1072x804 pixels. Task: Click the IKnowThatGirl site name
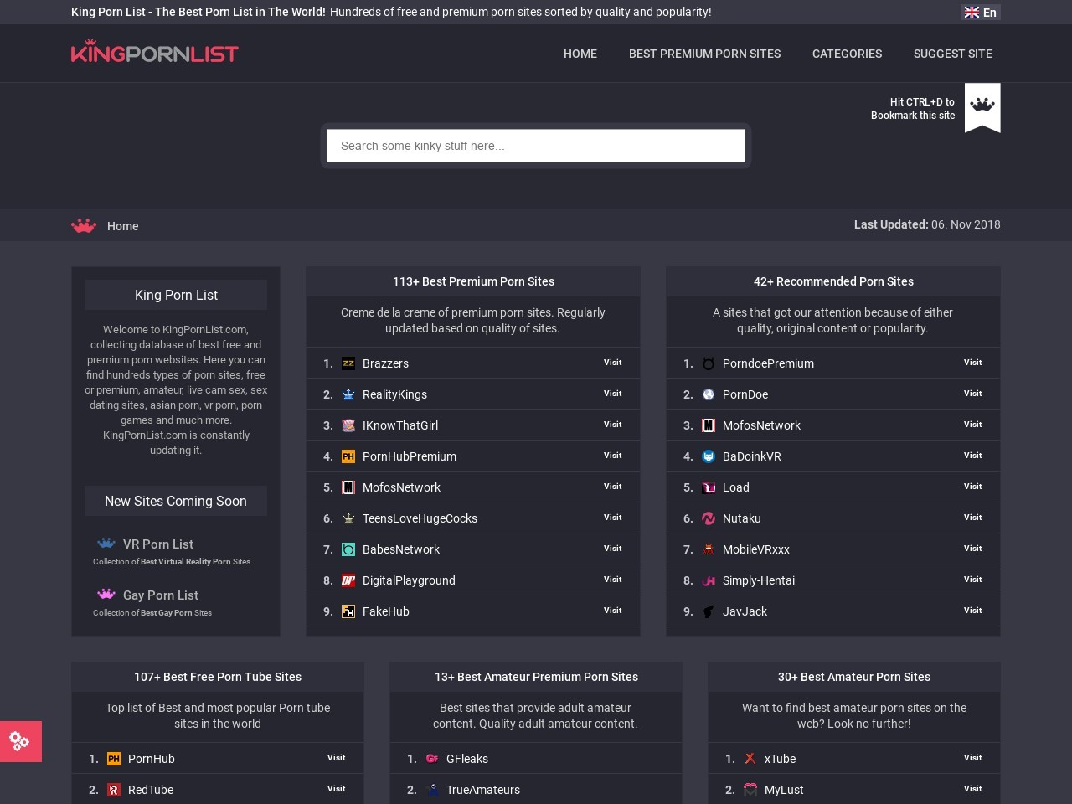pyautogui.click(x=400, y=425)
